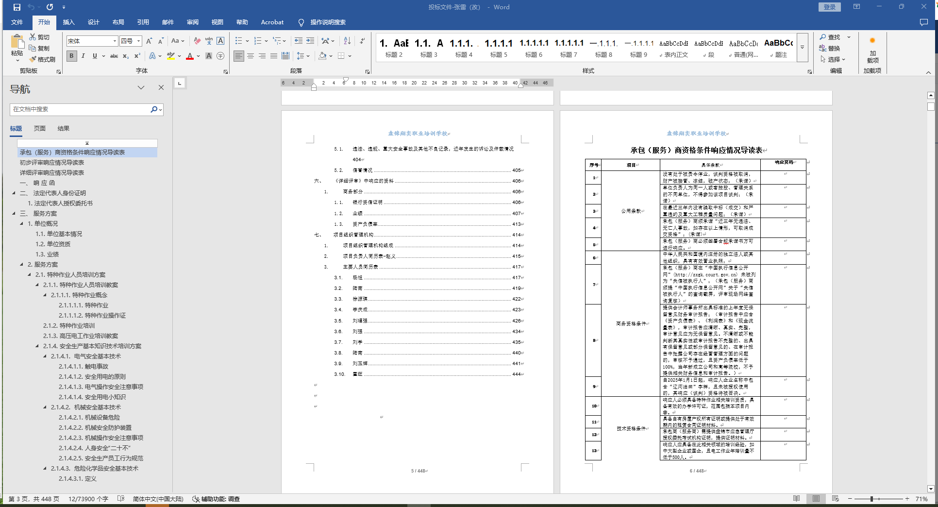
Task: Open the 插入 ribbon tab
Action: click(x=69, y=22)
